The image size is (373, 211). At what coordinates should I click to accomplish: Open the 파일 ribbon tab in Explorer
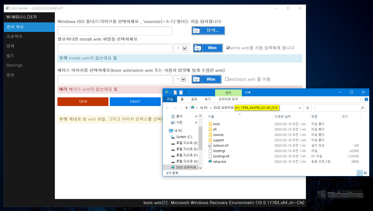tap(170, 99)
